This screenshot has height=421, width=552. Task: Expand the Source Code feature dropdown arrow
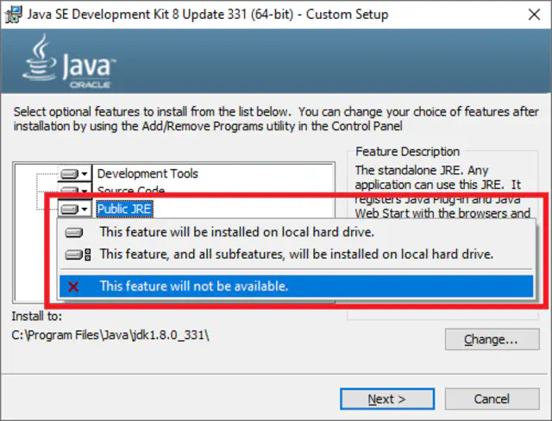point(85,190)
